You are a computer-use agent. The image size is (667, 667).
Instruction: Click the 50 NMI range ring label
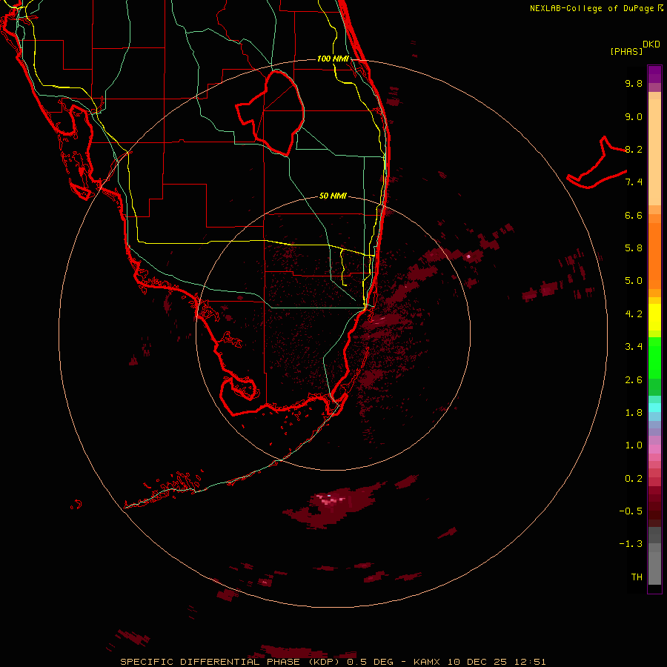point(333,196)
